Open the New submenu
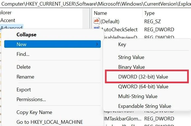 (x=52, y=44)
